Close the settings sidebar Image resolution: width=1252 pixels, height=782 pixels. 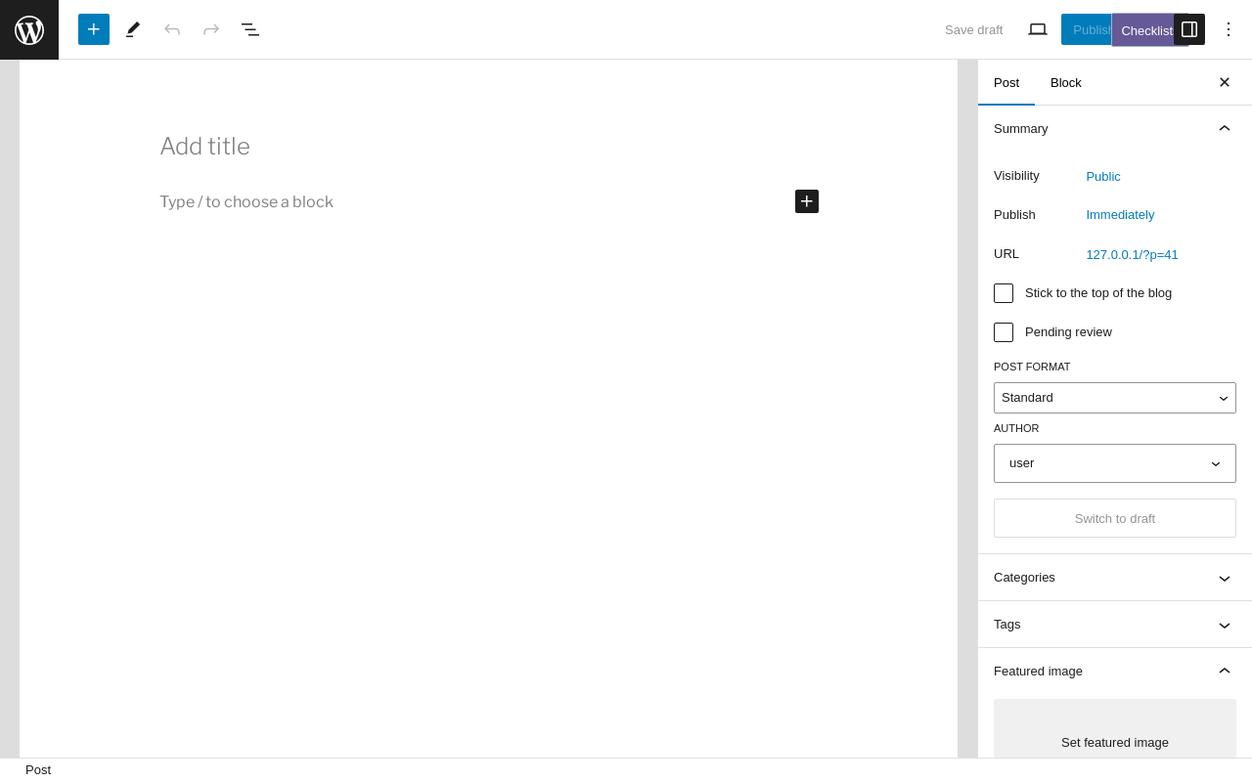click(x=1225, y=82)
